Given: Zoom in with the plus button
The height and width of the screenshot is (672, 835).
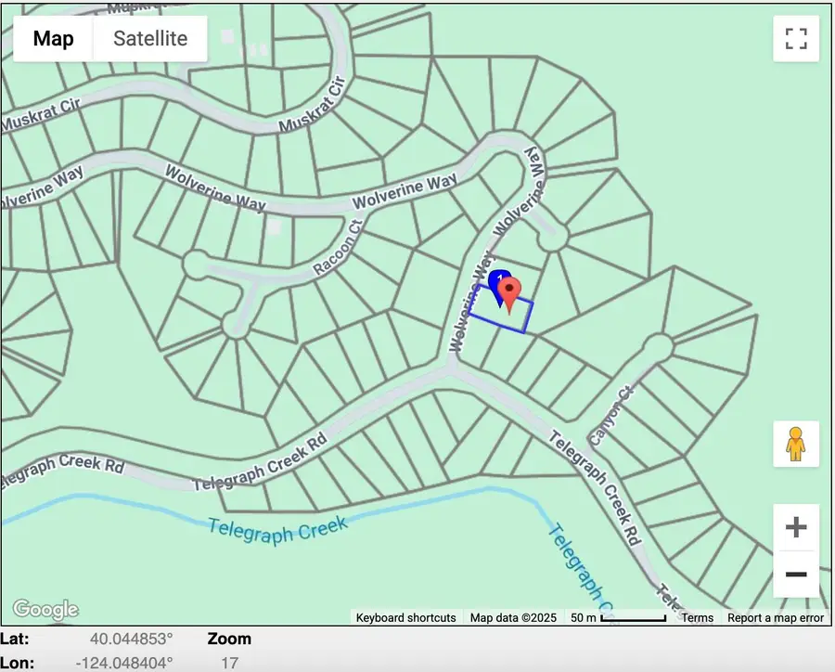Looking at the screenshot, I should 796,527.
